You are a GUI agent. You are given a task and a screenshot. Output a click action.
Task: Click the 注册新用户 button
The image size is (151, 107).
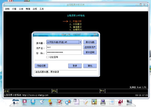click(x=90, y=47)
